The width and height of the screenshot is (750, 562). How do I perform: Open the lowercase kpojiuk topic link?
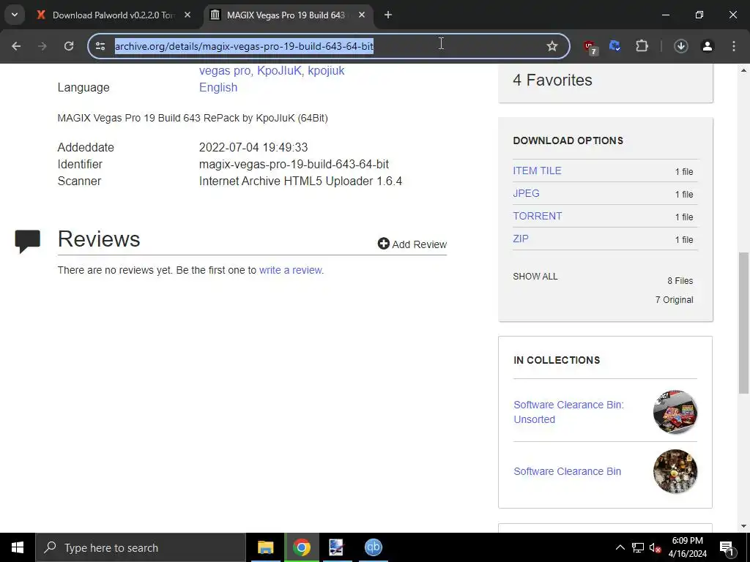pyautogui.click(x=326, y=71)
